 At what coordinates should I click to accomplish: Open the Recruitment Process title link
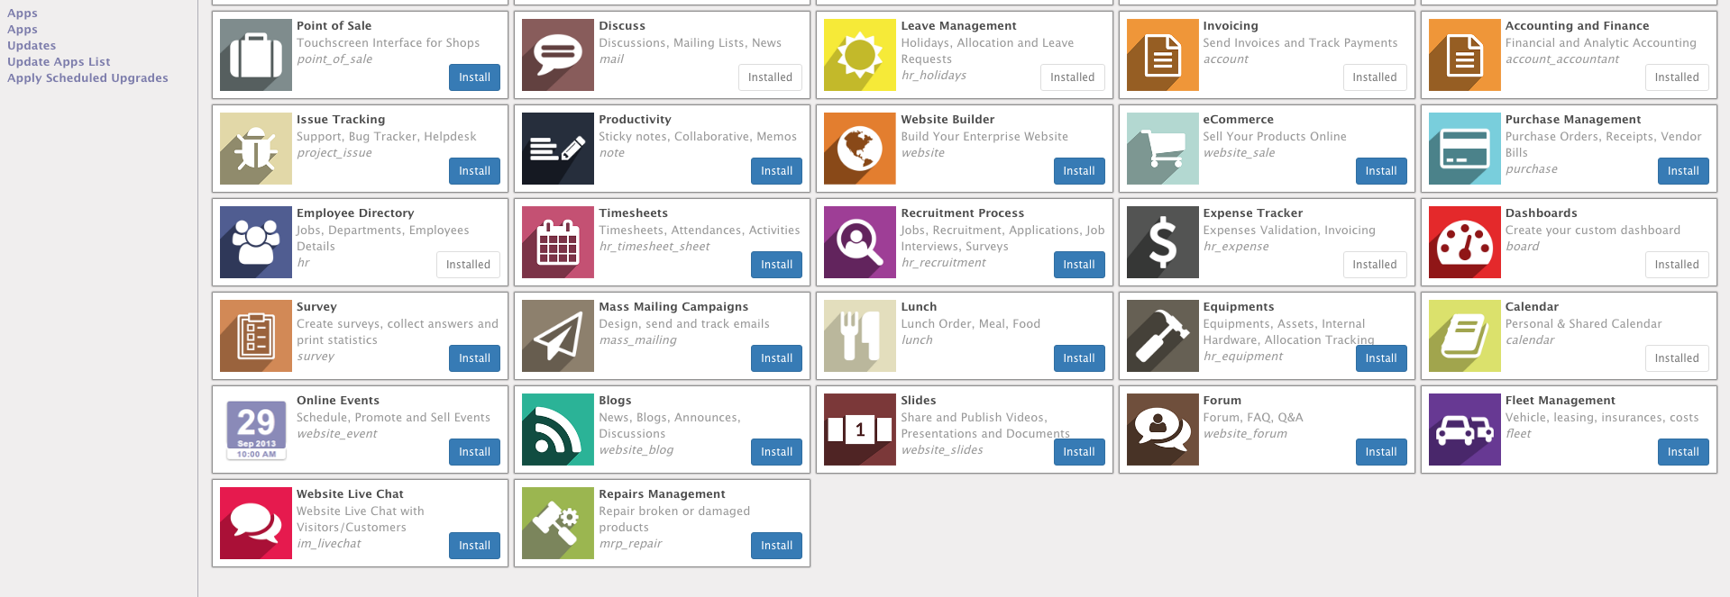962,213
